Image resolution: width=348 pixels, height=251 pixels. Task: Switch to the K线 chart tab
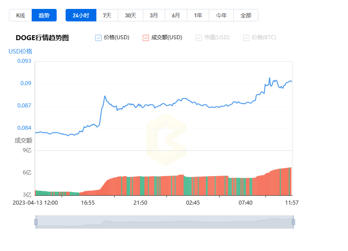[21, 16]
